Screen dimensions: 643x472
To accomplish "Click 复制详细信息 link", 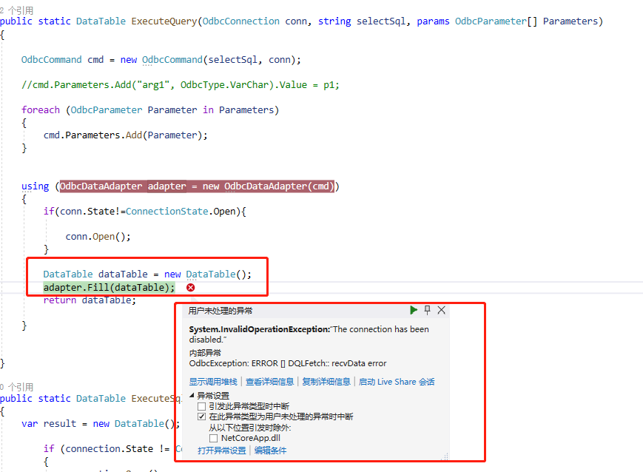I will 326,382.
